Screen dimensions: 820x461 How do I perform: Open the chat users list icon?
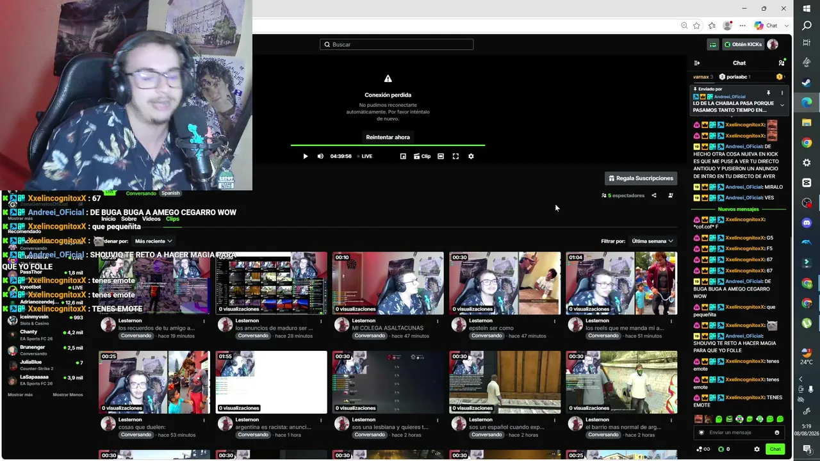click(x=782, y=63)
